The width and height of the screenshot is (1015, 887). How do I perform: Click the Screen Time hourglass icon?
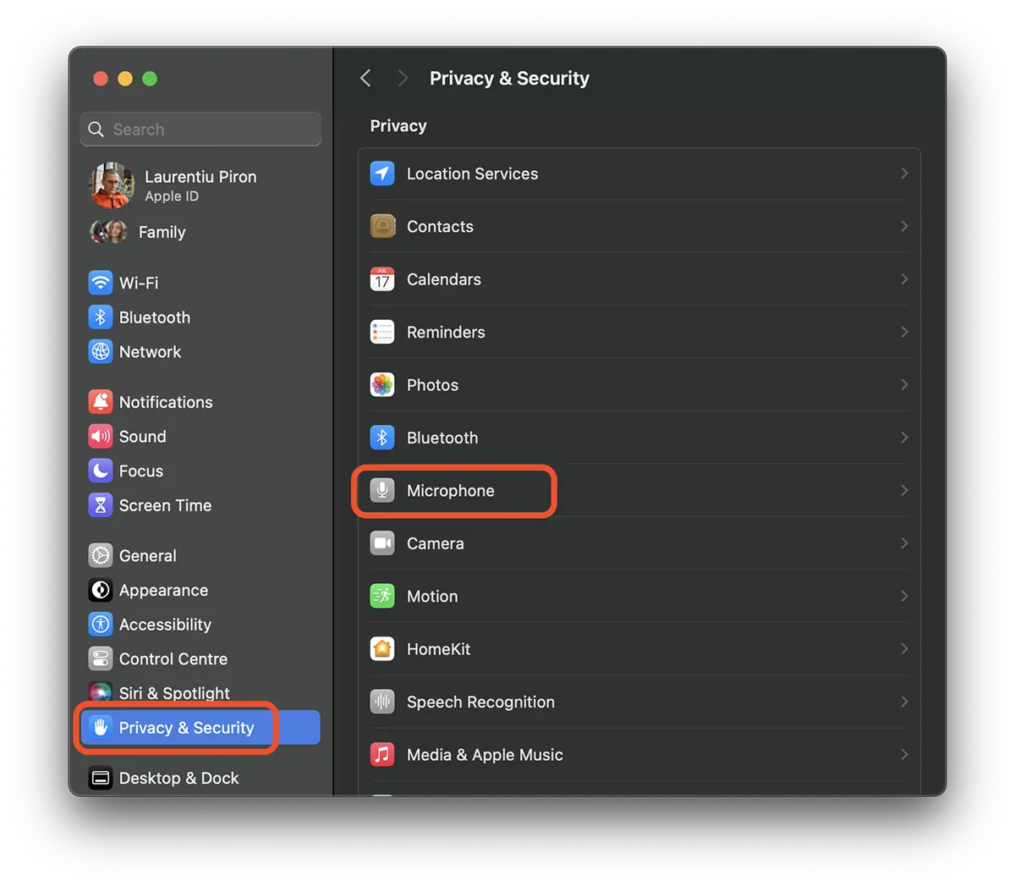click(101, 505)
